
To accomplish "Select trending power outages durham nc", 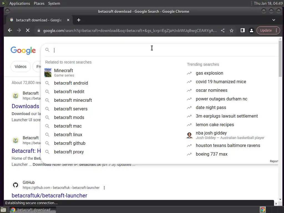I will coord(221,99).
